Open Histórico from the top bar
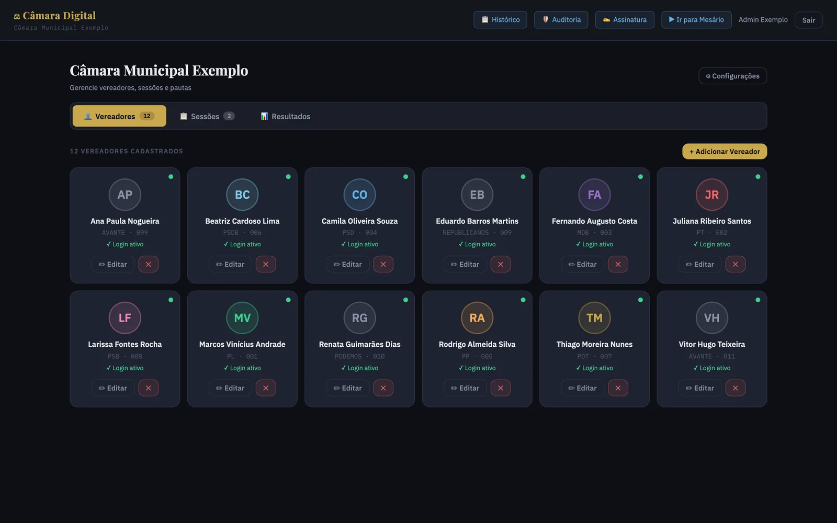 (501, 20)
